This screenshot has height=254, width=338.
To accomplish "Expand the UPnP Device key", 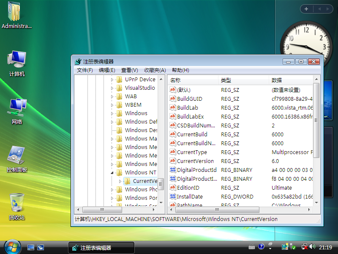I will pos(112,80).
